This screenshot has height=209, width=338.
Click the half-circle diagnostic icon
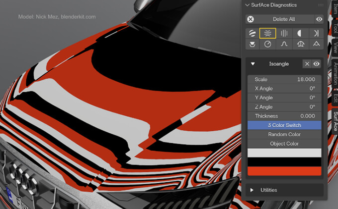(300, 33)
